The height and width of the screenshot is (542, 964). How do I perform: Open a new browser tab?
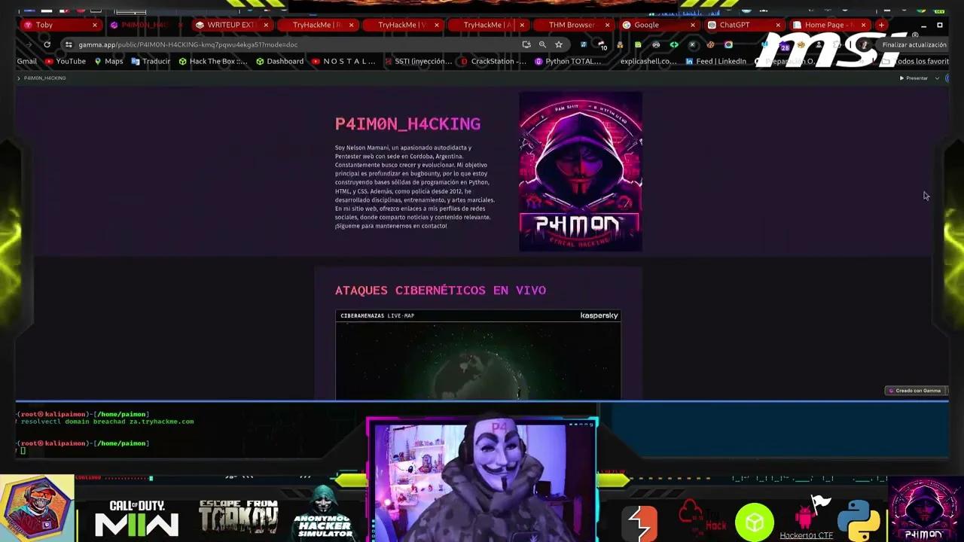click(881, 25)
